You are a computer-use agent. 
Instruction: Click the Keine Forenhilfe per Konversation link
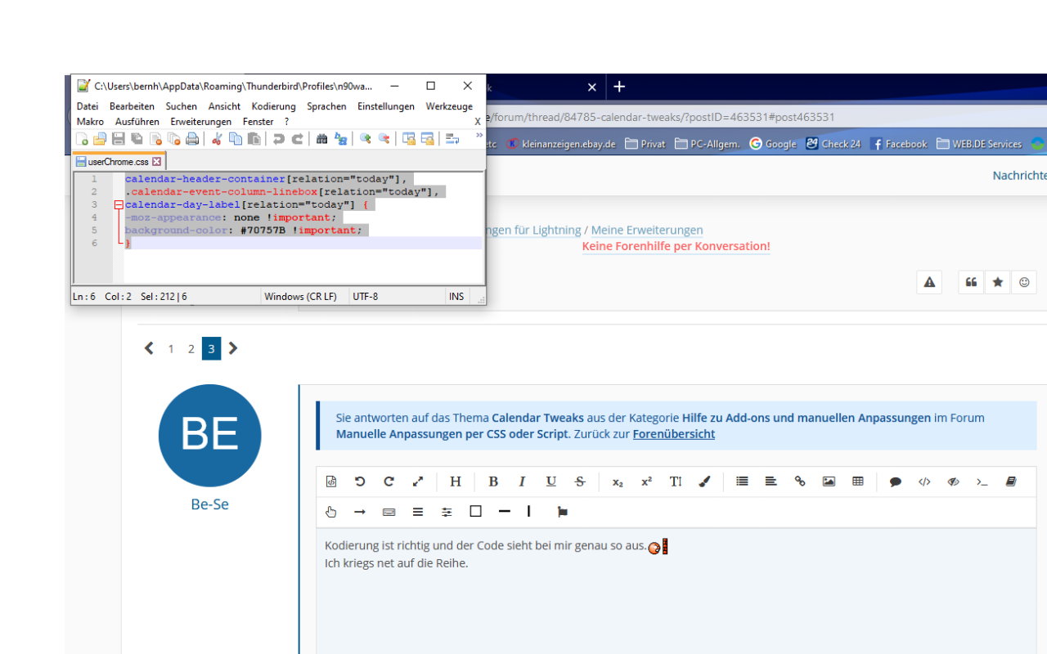click(676, 246)
